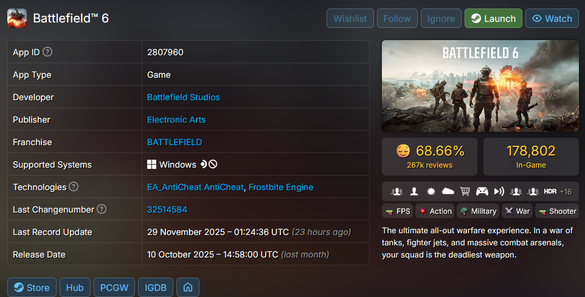
Task: Click the release date 10 October 2025 text
Action: pos(213,254)
